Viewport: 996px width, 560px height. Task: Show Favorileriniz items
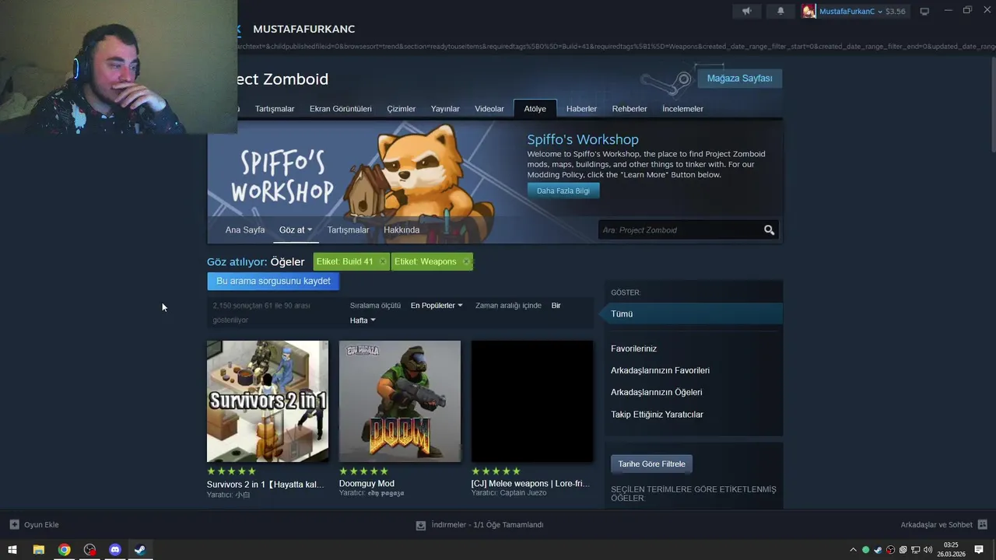click(x=633, y=349)
